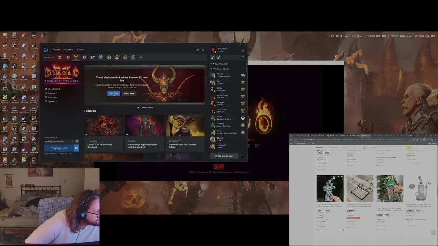
Task: Click the heart icon on first product image
Action: (341, 177)
